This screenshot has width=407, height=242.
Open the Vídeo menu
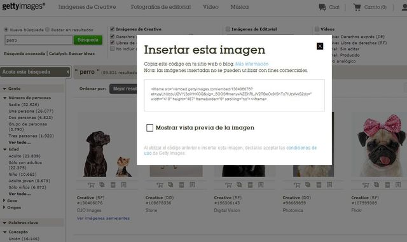coord(210,7)
